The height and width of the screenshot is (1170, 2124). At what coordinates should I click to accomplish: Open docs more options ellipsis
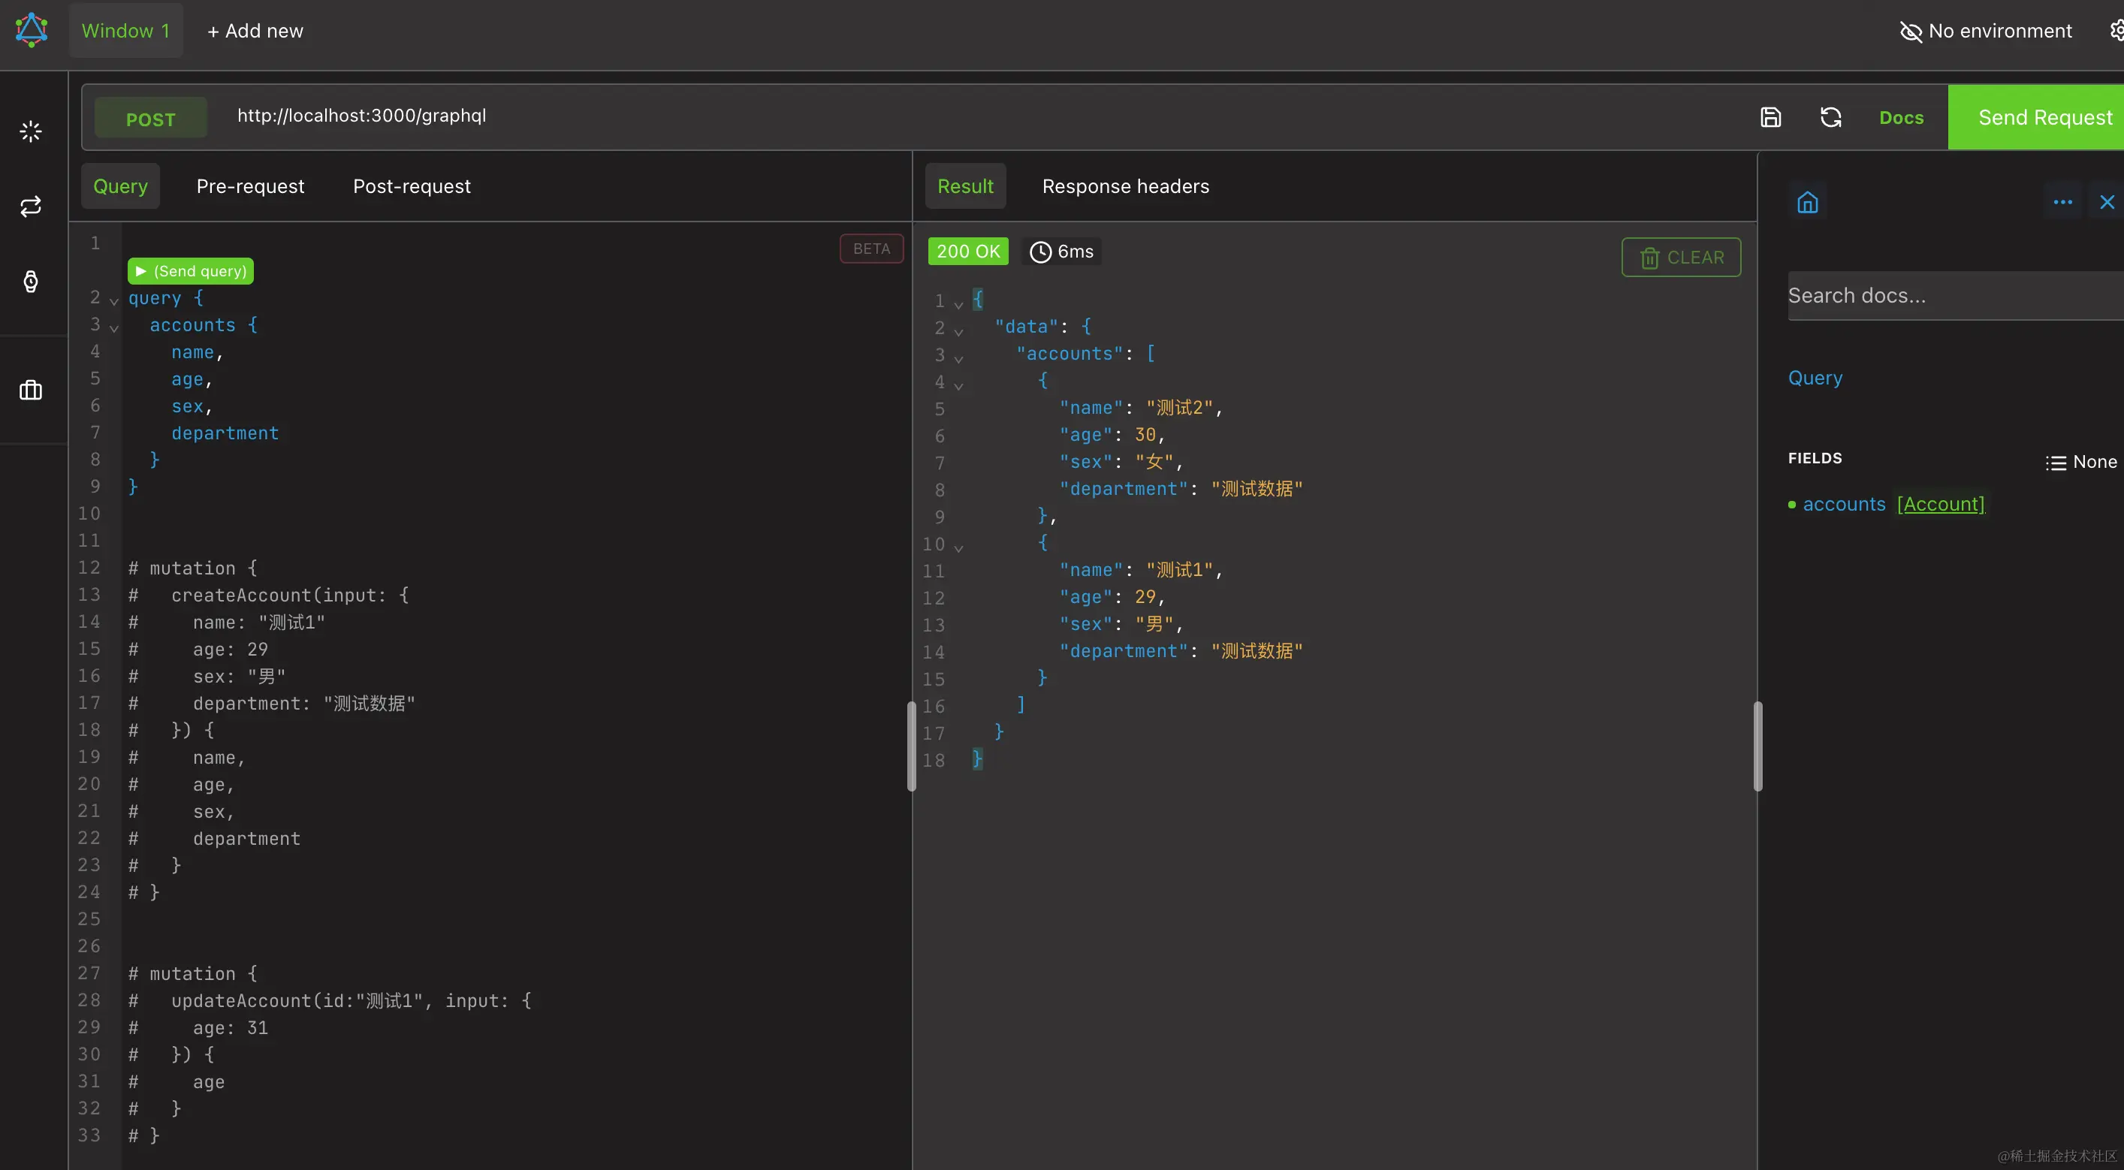point(2062,202)
